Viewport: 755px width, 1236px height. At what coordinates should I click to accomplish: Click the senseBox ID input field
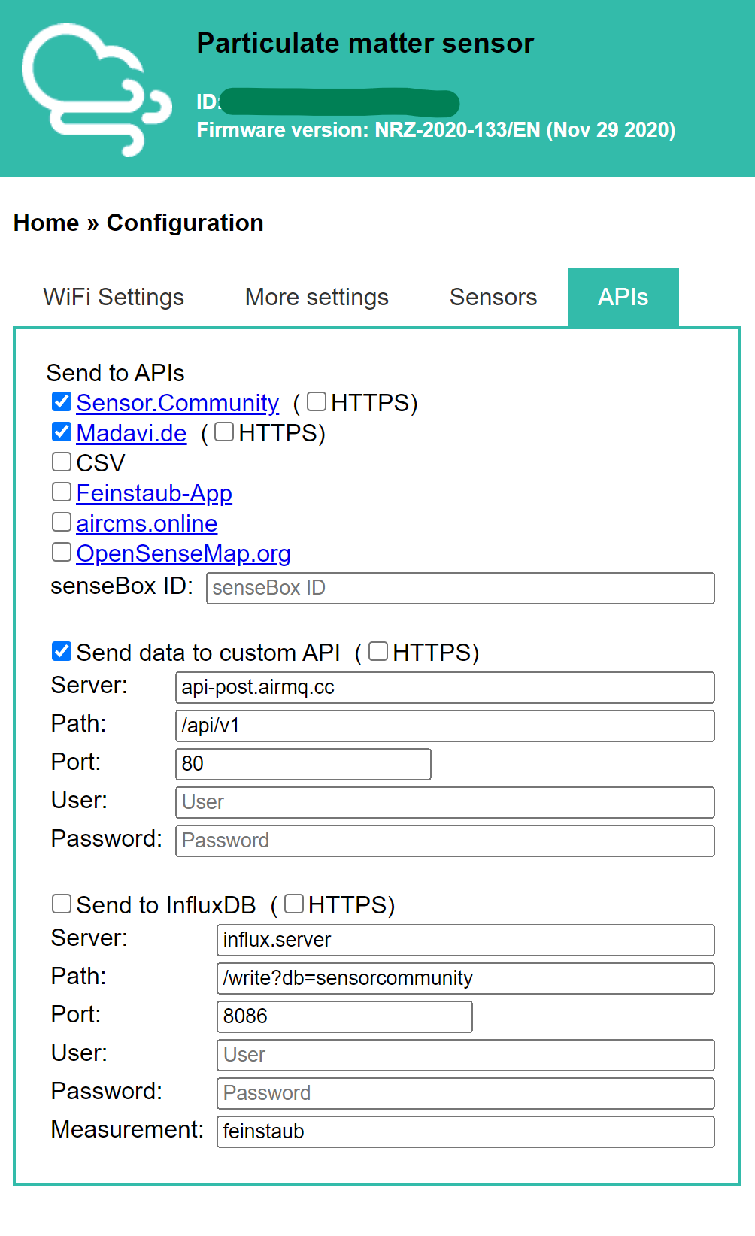459,588
